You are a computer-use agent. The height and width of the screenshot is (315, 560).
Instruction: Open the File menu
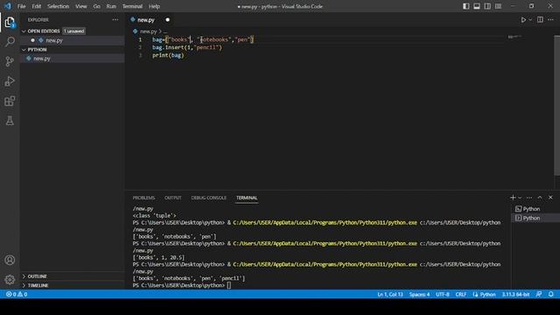(x=21, y=6)
